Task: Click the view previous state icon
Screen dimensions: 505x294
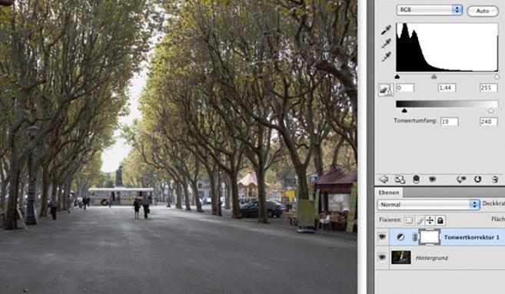Action: [461, 179]
